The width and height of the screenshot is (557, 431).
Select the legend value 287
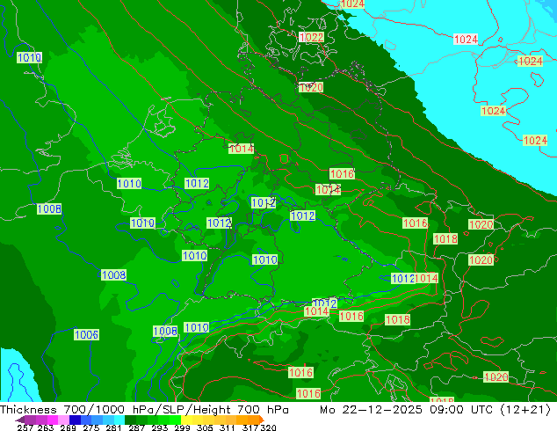(136, 427)
